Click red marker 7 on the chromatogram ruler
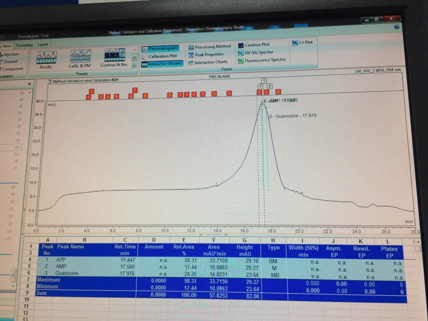The width and height of the screenshot is (428, 321). [135, 90]
